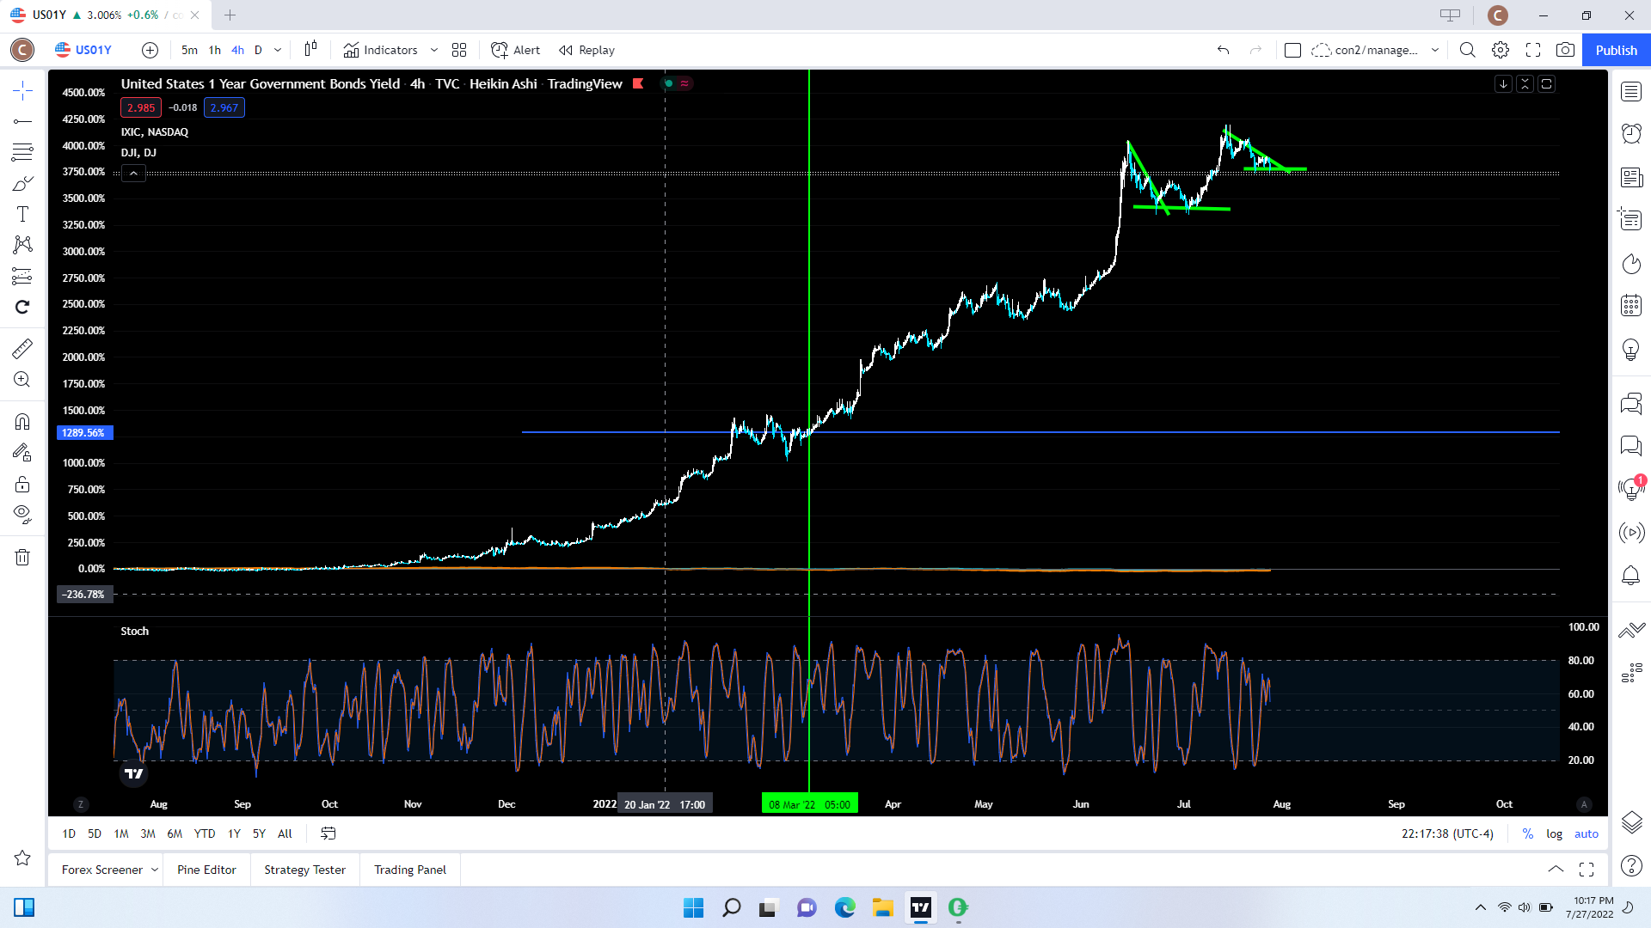This screenshot has width=1651, height=928.
Task: Open the trend line tool
Action: [x=23, y=121]
